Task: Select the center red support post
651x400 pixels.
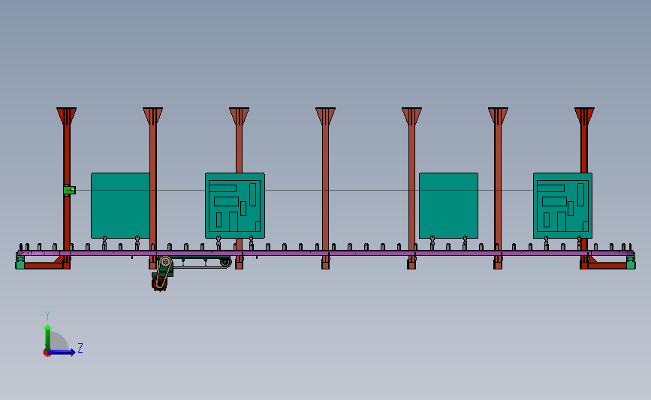Action: (x=326, y=188)
